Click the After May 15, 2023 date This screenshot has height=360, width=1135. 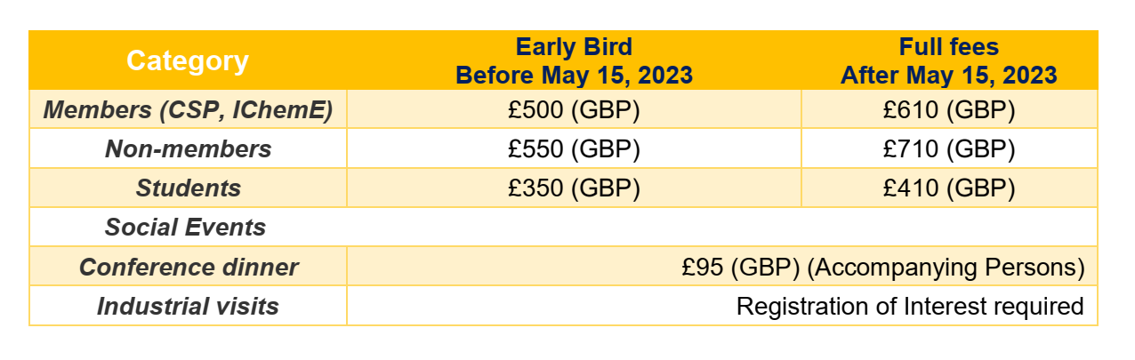coord(949,75)
